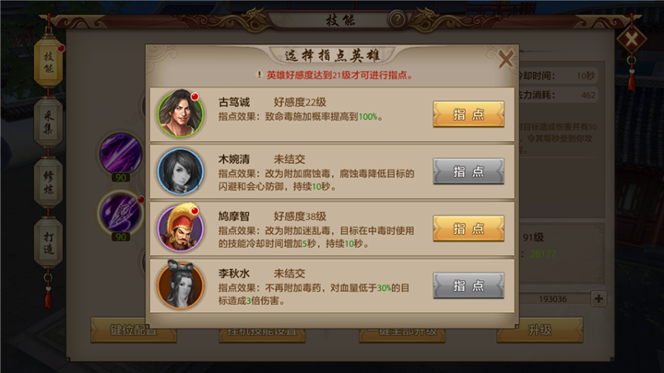Switch to the 技能 lantern tab
Image resolution: width=664 pixels, height=373 pixels.
(x=48, y=63)
